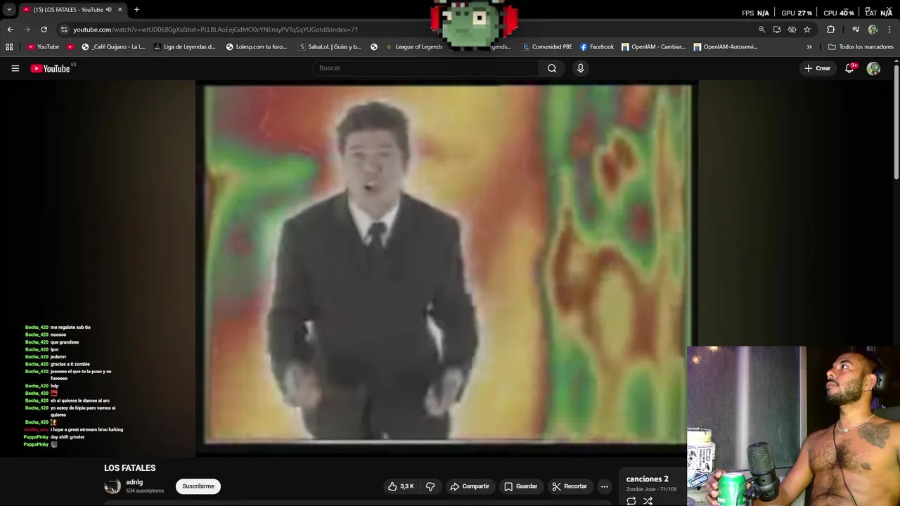900x506 pixels.
Task: Open the Lolesp.com tu foro bookmark
Action: (256, 47)
